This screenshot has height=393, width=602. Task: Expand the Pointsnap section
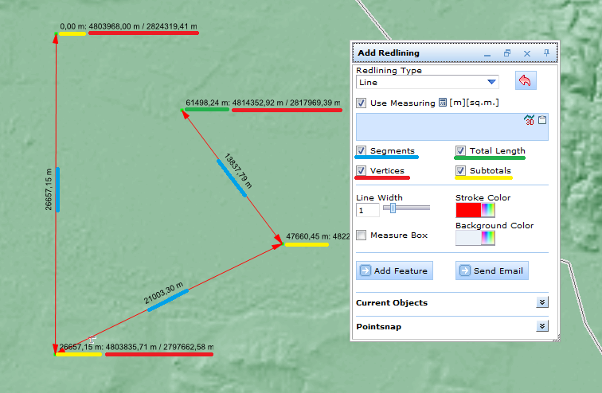click(542, 326)
